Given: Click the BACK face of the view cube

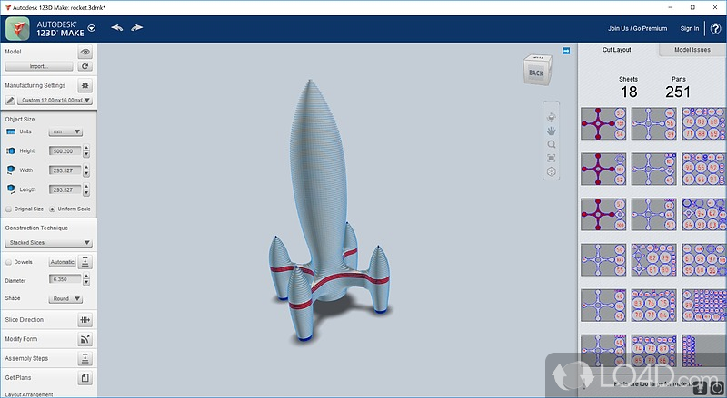Looking at the screenshot, I should [x=536, y=73].
